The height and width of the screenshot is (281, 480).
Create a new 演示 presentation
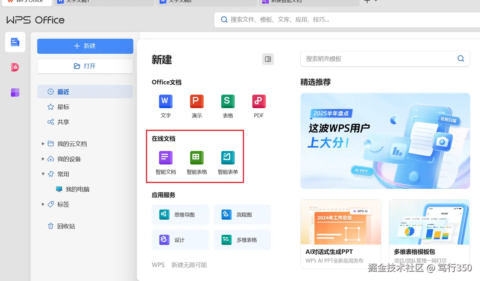click(196, 106)
